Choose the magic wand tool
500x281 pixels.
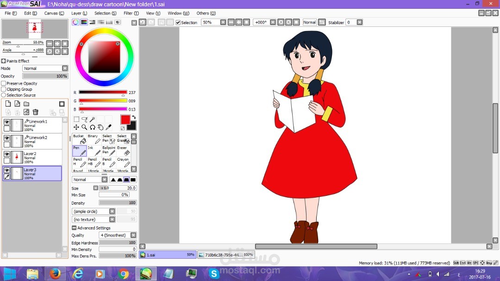(x=93, y=119)
